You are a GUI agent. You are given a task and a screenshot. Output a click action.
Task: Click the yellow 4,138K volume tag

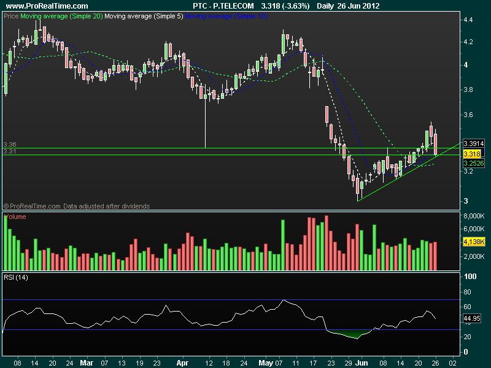tap(474, 242)
